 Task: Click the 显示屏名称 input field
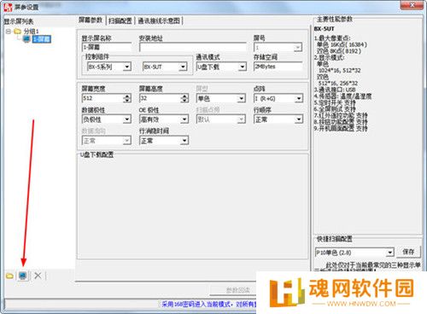coord(107,47)
